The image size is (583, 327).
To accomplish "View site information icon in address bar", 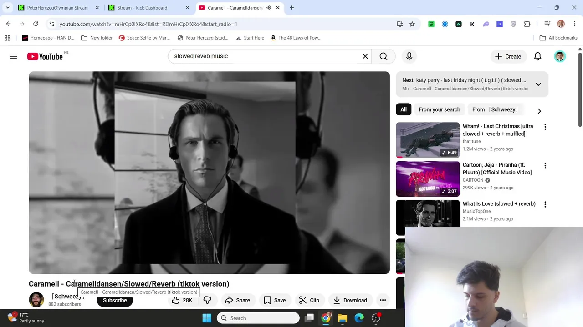I will pos(51,24).
